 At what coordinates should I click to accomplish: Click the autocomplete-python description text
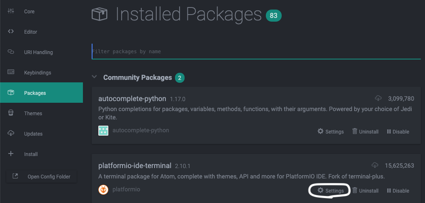pos(255,114)
